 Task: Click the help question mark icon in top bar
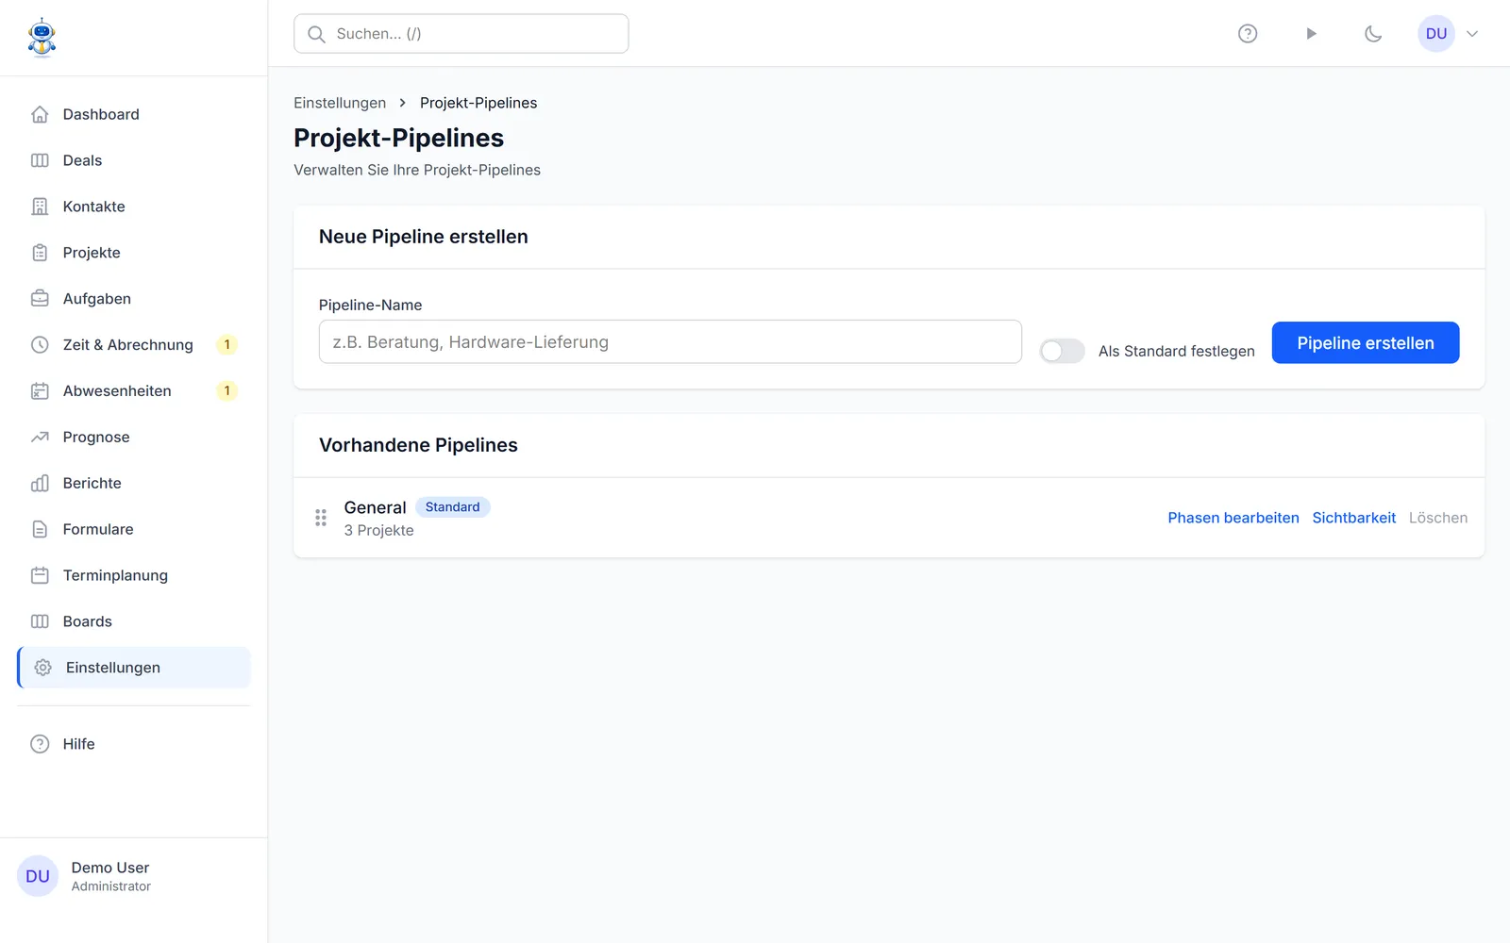click(x=1248, y=34)
